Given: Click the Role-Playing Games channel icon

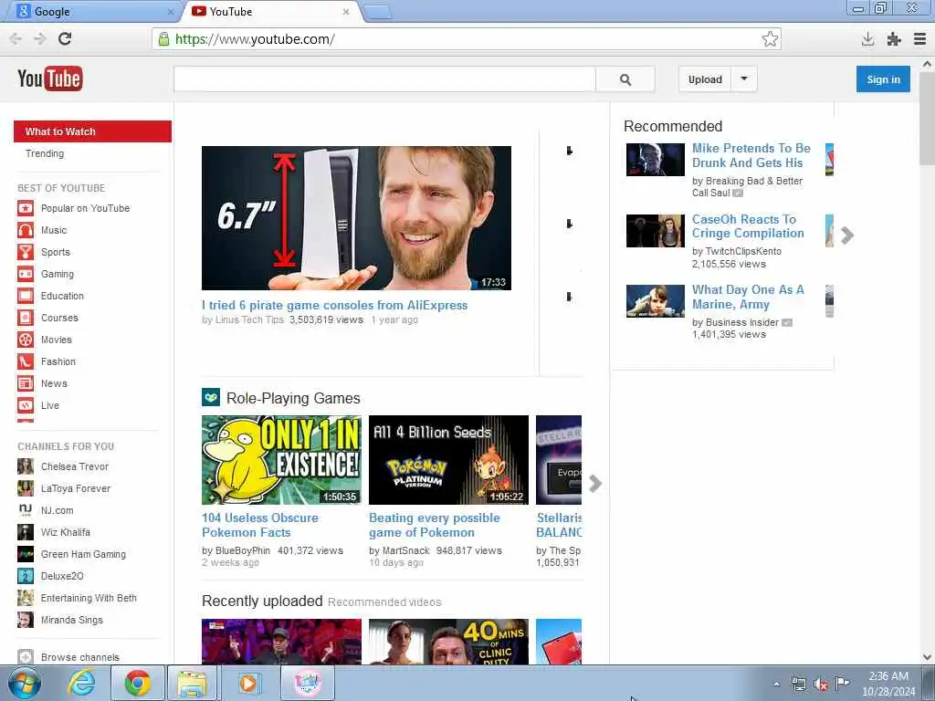Looking at the screenshot, I should [x=211, y=398].
